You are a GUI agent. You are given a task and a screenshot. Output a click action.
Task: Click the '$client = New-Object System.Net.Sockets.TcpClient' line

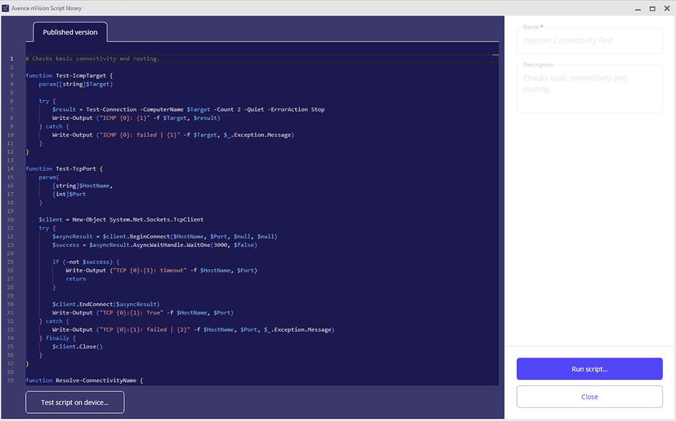(x=121, y=219)
